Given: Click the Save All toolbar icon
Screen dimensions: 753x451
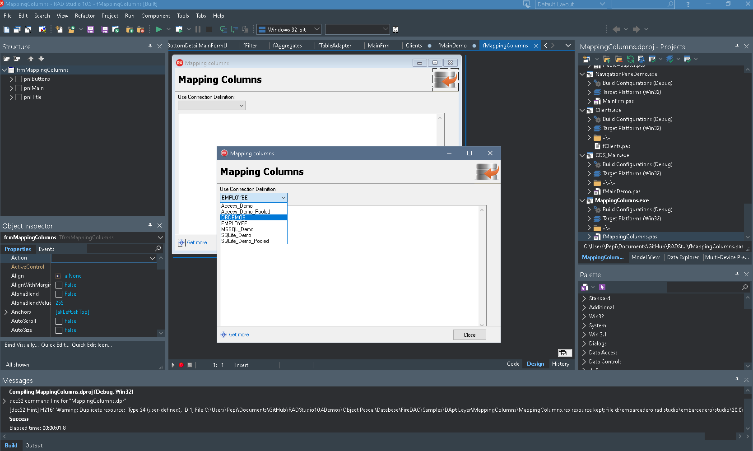Looking at the screenshot, I should pos(105,29).
